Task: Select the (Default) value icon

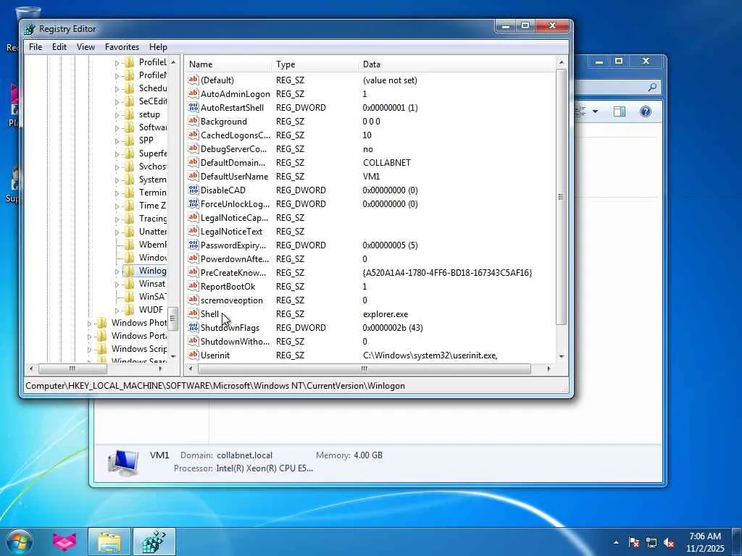Action: pyautogui.click(x=193, y=80)
